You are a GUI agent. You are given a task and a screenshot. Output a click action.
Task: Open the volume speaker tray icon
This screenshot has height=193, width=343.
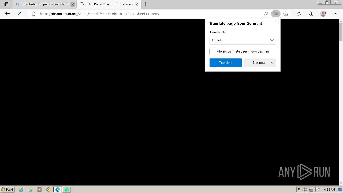[x=305, y=190]
